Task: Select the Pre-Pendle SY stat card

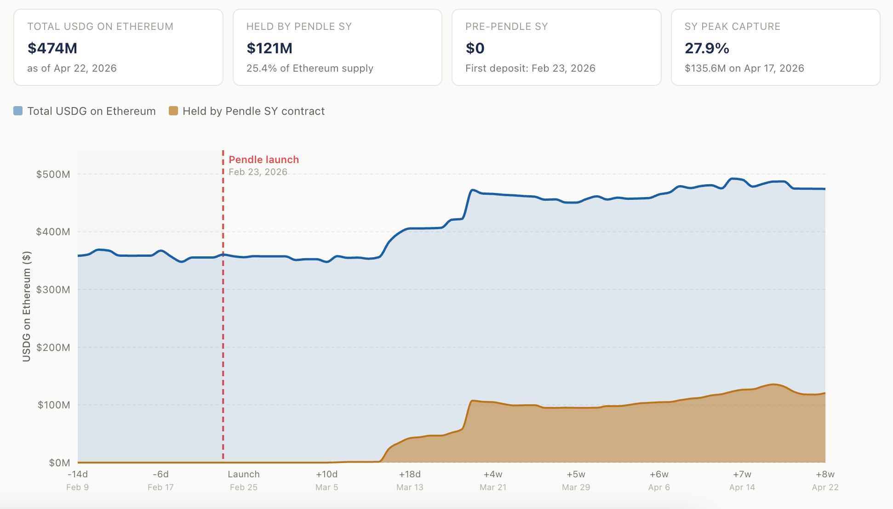Action: click(556, 47)
